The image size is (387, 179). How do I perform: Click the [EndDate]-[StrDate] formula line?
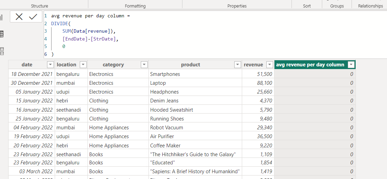click(x=91, y=39)
